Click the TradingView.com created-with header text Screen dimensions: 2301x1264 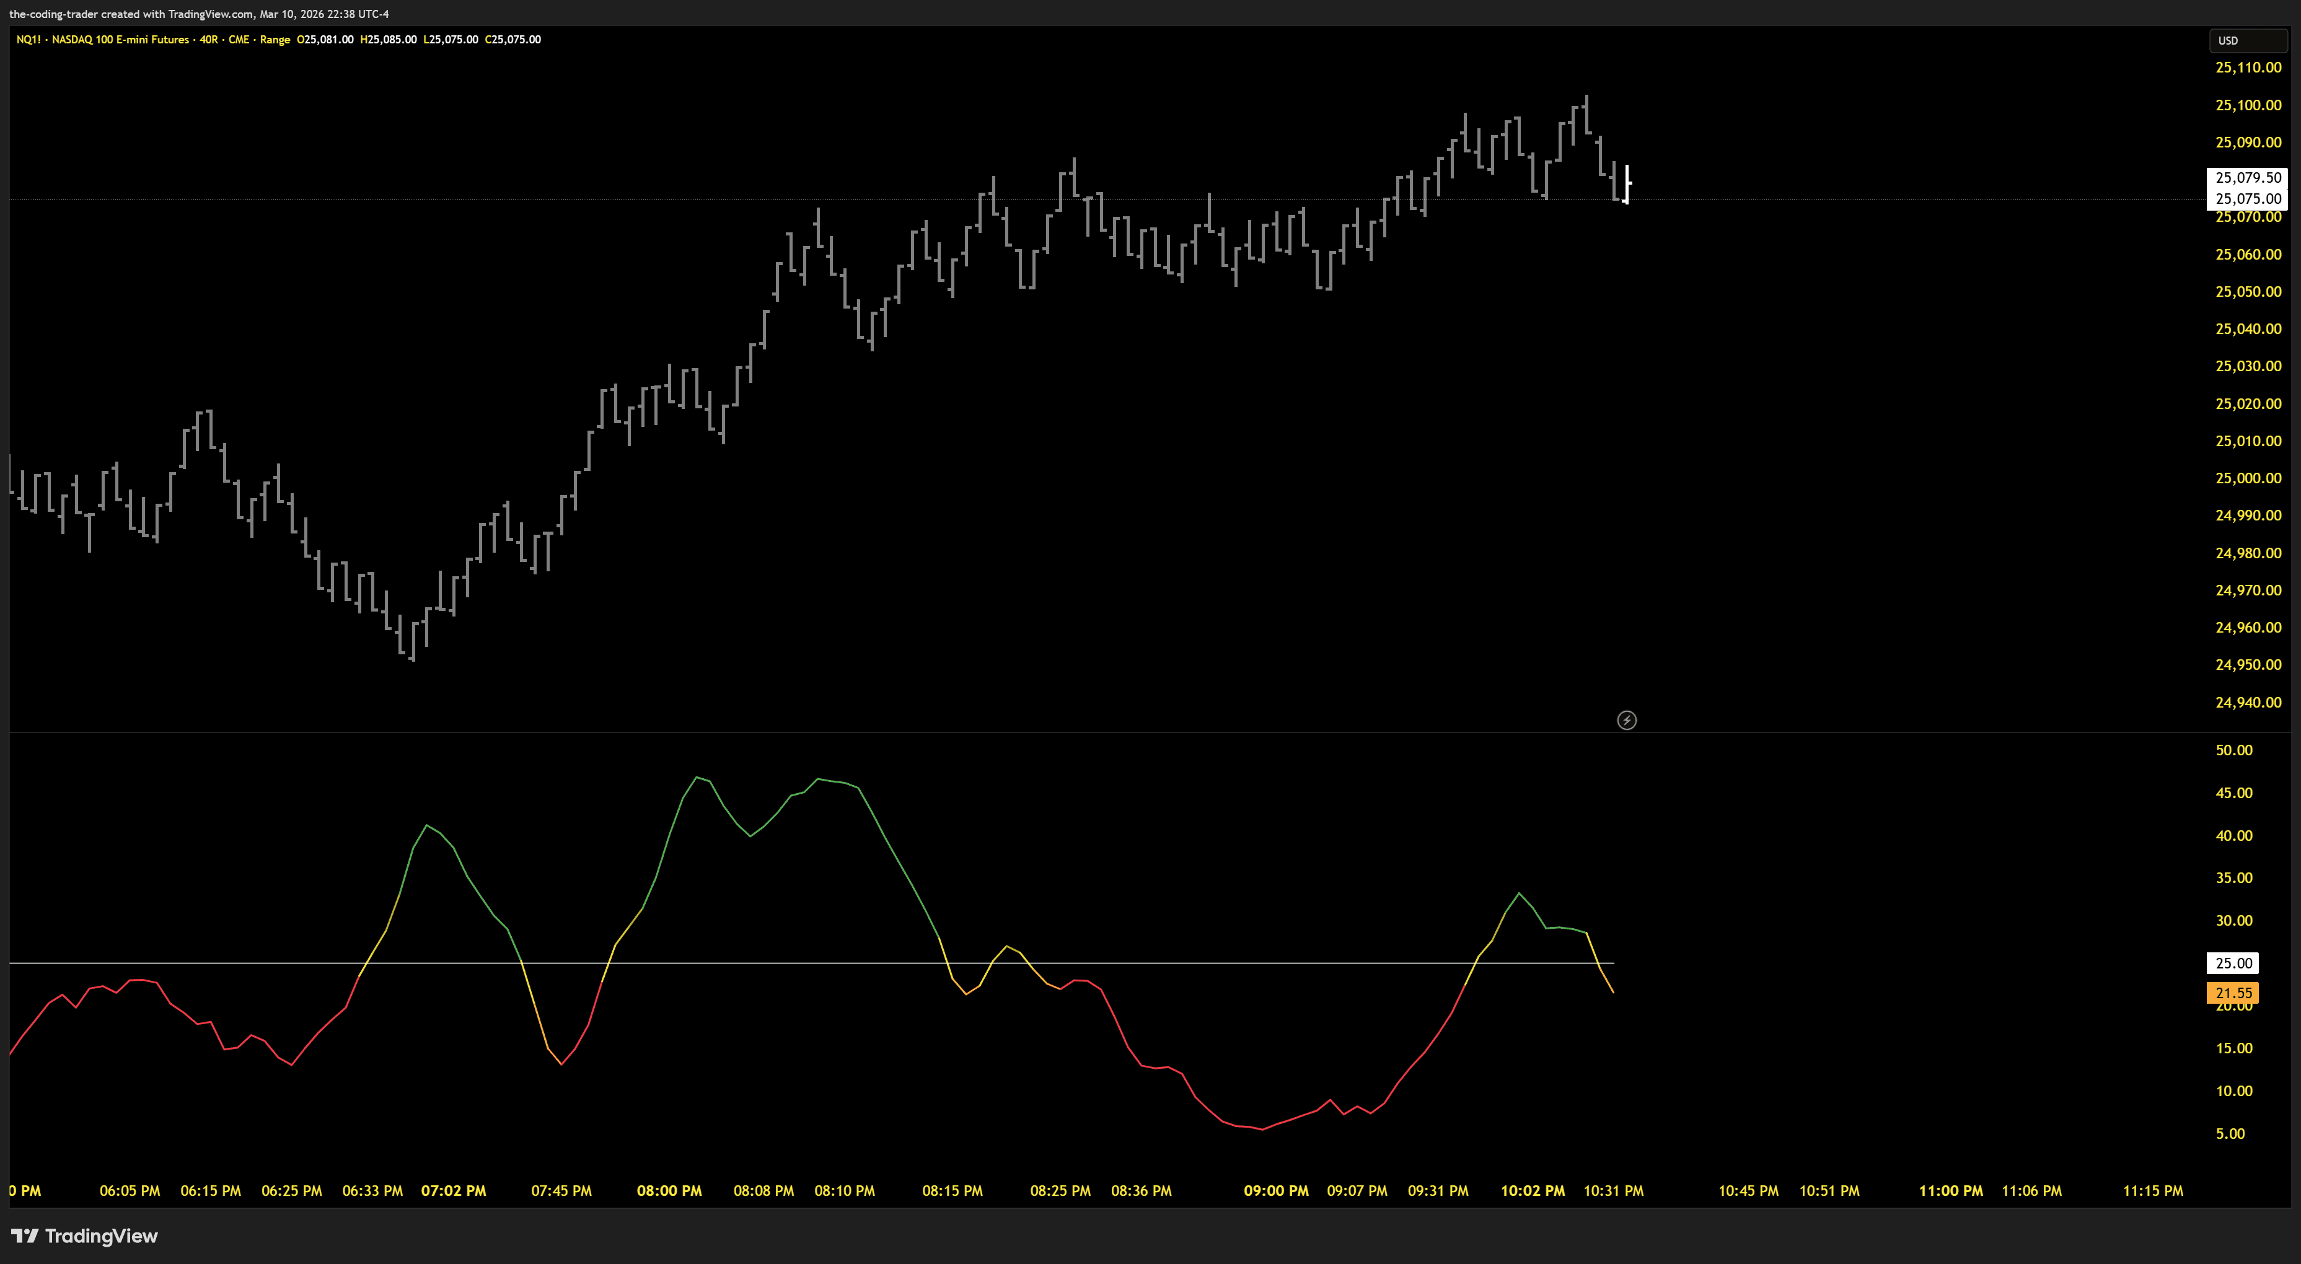click(x=198, y=14)
